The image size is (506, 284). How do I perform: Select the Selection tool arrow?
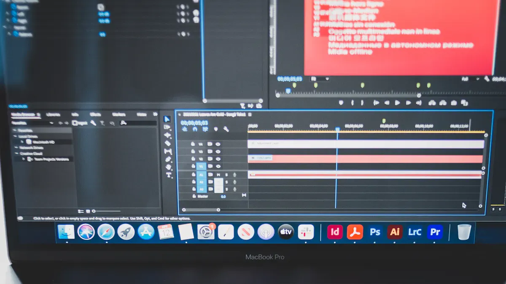click(167, 119)
